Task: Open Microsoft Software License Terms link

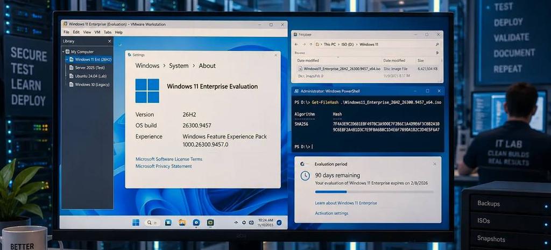Action: [168, 159]
